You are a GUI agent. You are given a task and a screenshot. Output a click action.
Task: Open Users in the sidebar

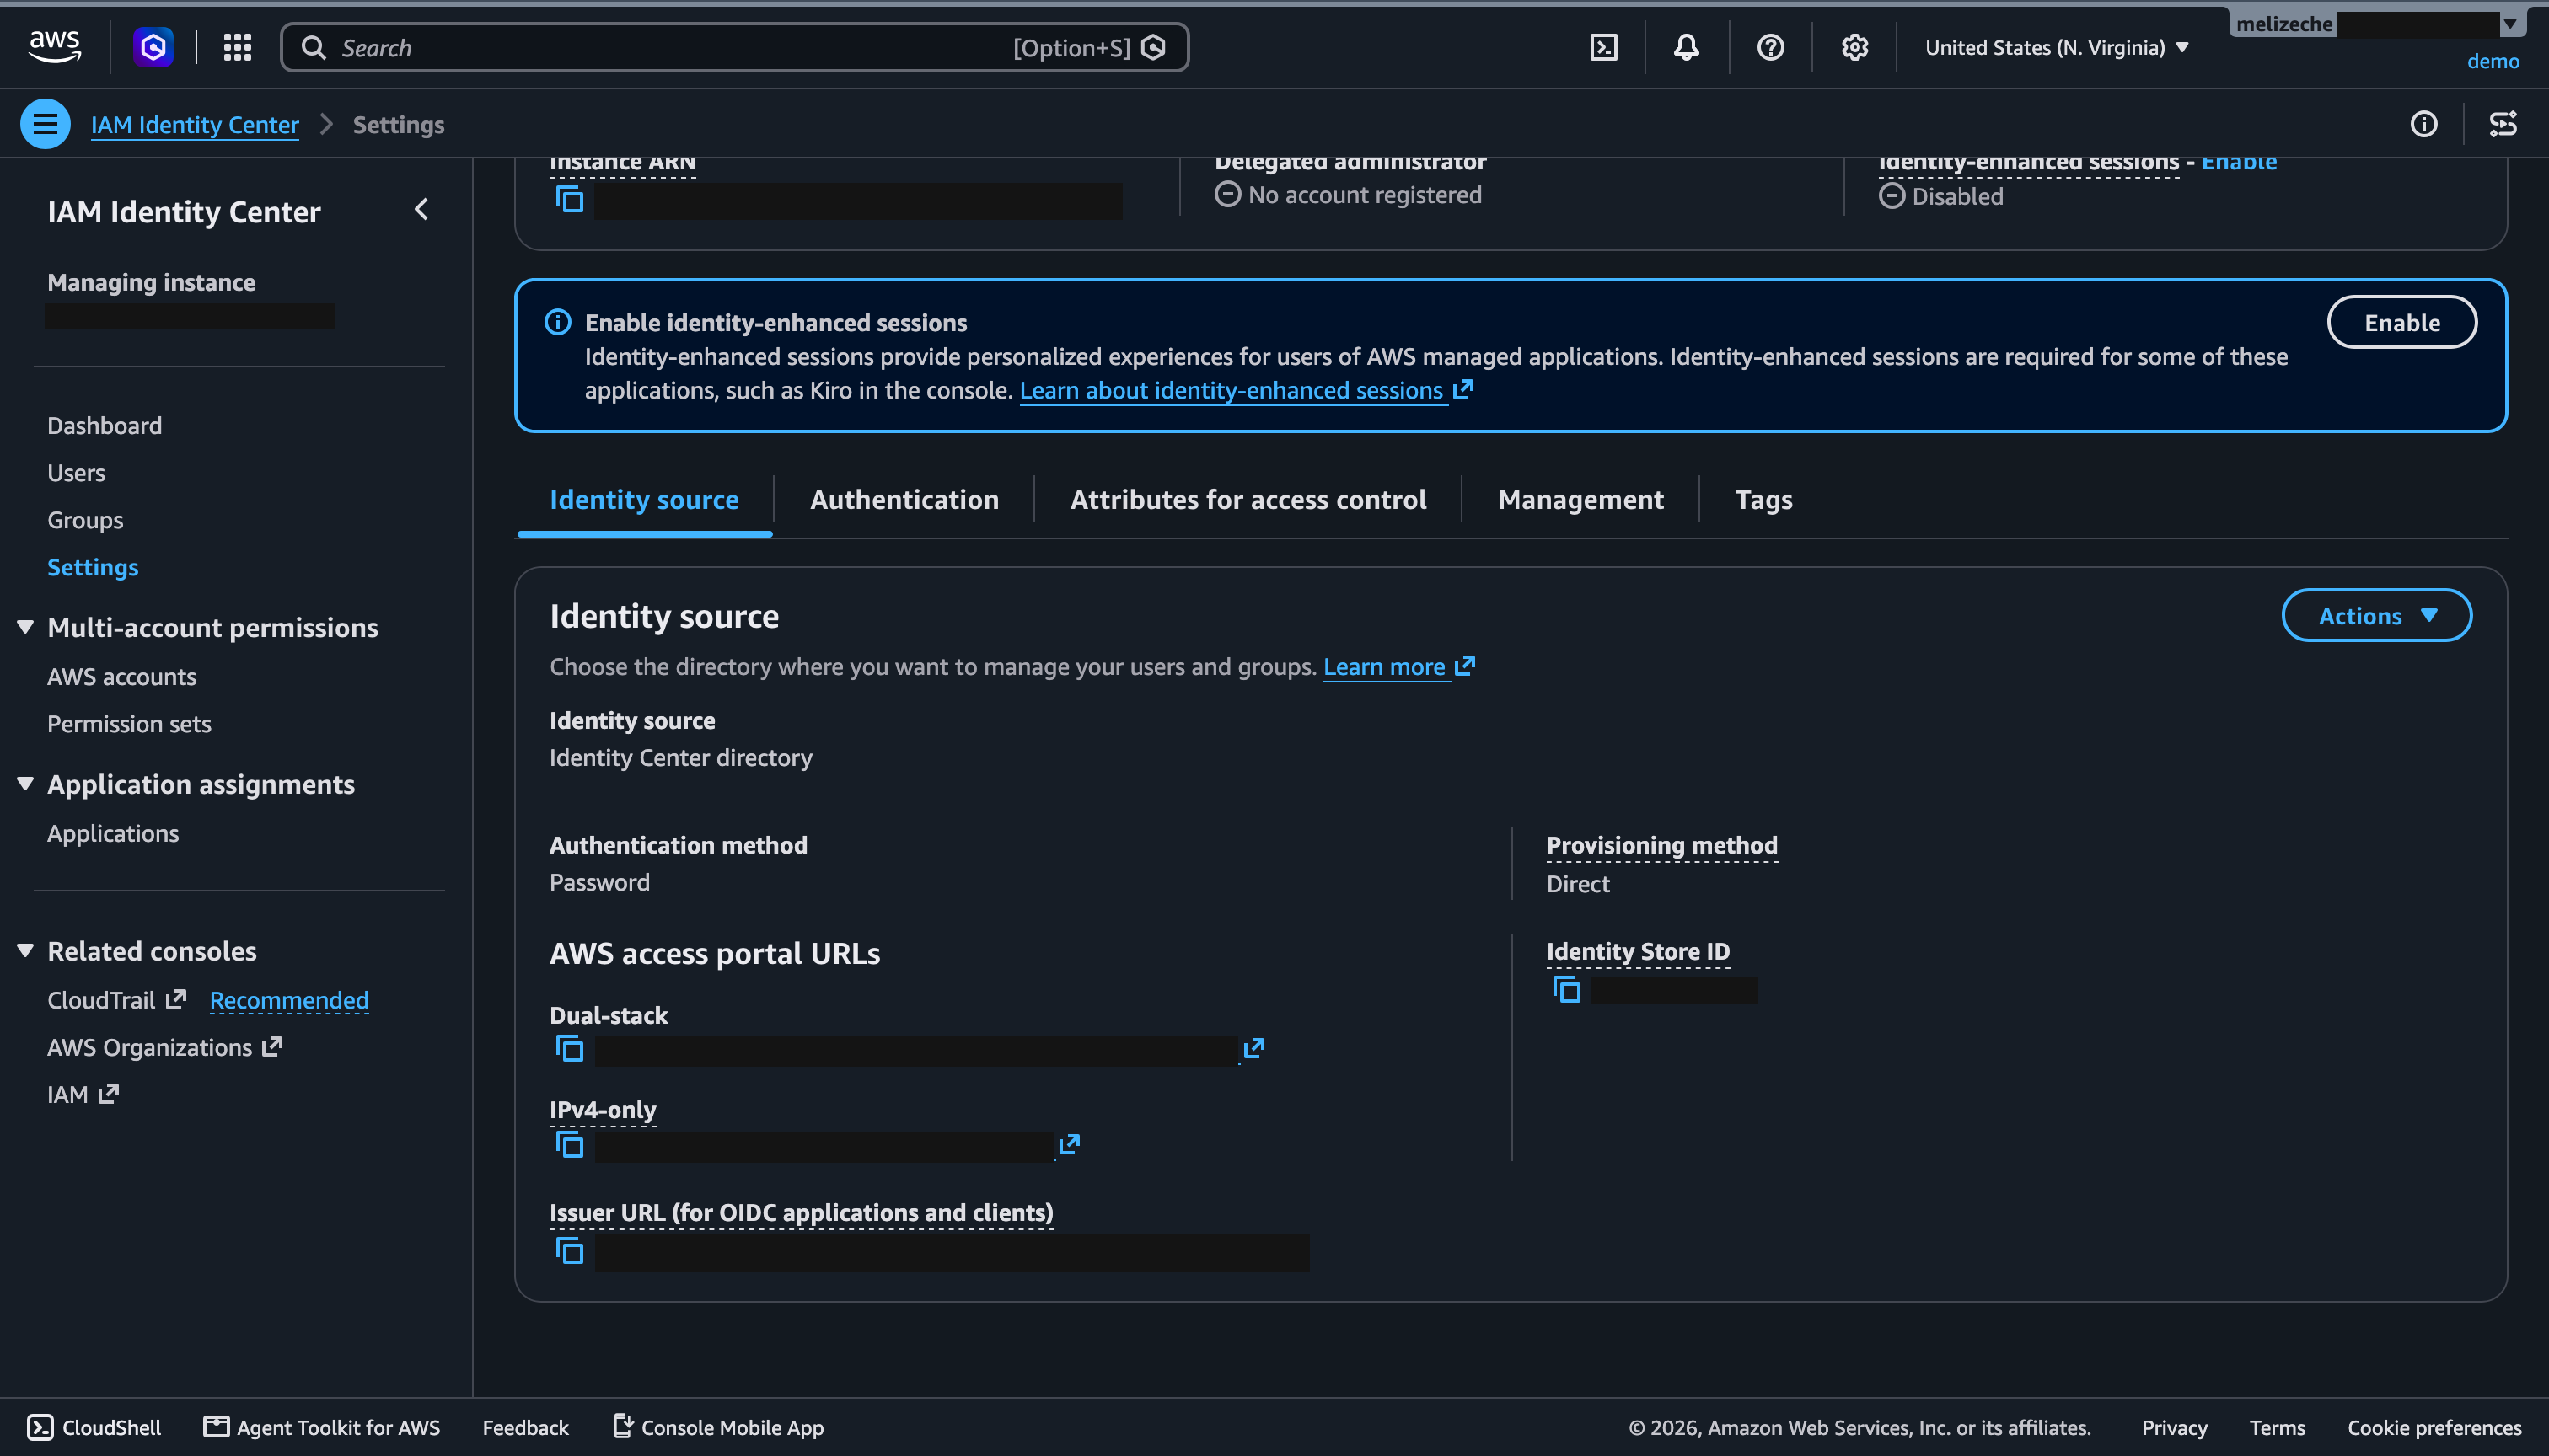(x=76, y=473)
